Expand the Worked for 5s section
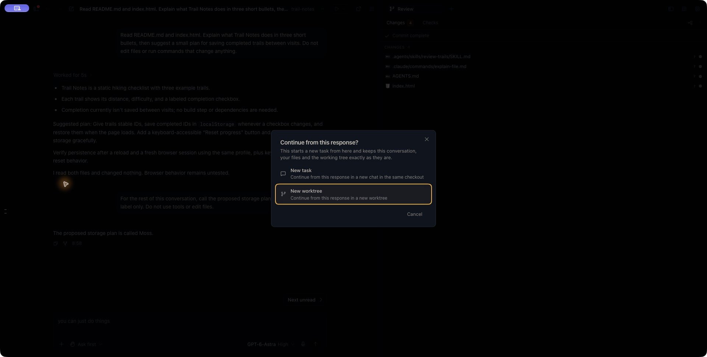707x357 pixels. coord(72,75)
